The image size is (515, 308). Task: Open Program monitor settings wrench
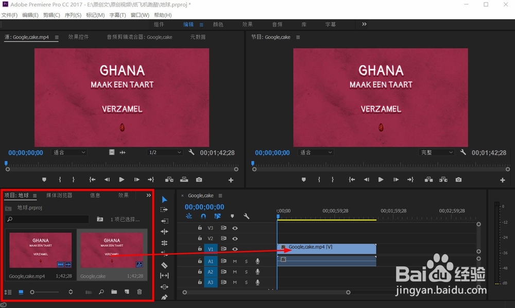pyautogui.click(x=463, y=152)
